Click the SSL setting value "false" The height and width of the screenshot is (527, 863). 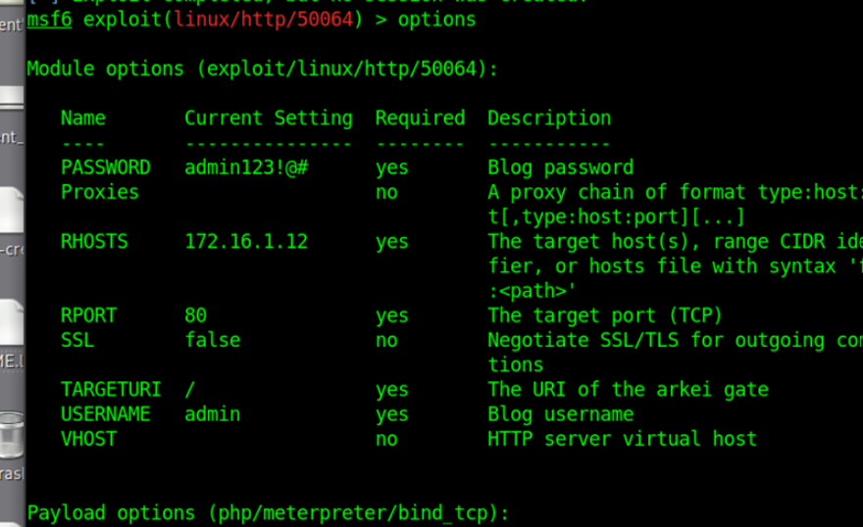[x=212, y=340]
